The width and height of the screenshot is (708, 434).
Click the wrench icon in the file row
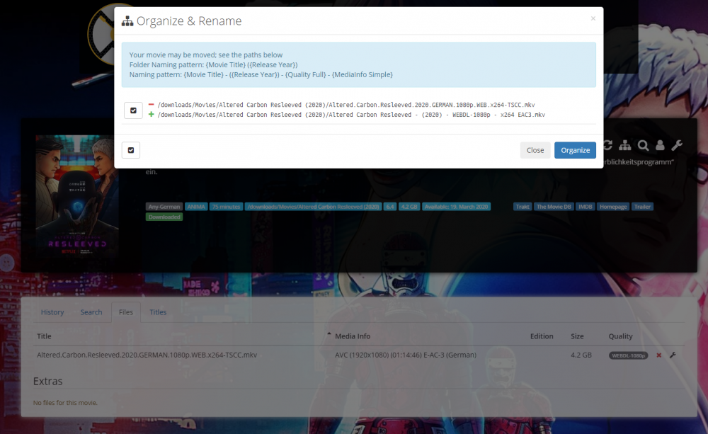click(673, 355)
